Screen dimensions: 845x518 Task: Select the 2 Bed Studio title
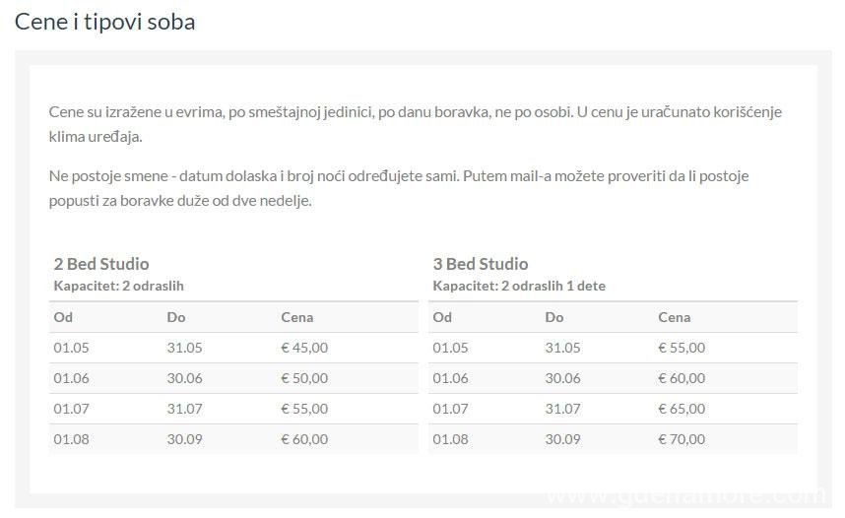[x=101, y=263]
